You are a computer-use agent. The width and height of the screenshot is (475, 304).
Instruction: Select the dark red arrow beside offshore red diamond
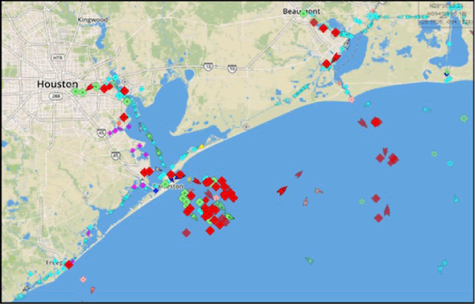click(x=362, y=123)
